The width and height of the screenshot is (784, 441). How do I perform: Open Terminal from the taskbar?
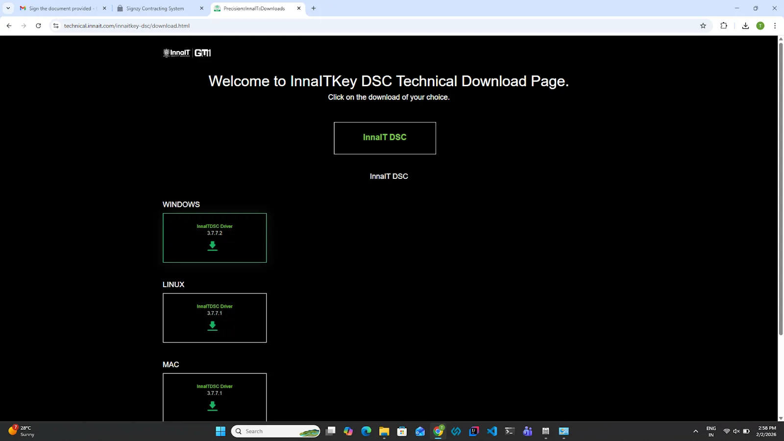coord(510,431)
